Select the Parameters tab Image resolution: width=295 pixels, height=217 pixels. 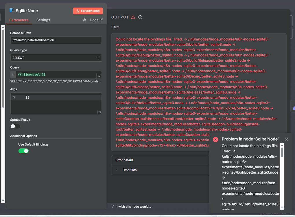(19, 20)
